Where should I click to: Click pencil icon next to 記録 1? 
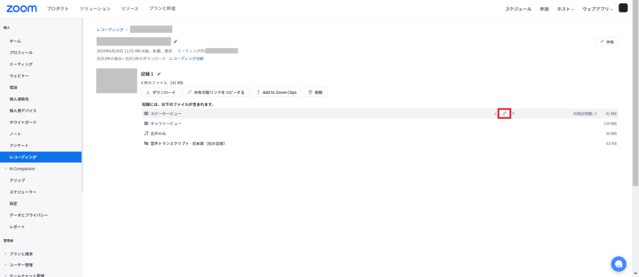[x=159, y=74]
